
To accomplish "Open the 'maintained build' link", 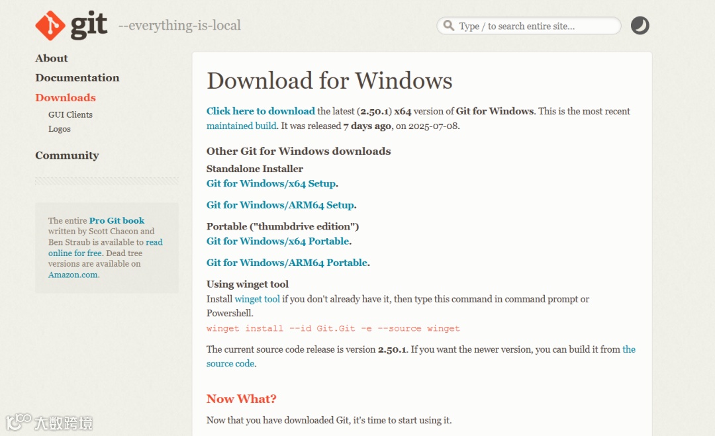I will coord(241,126).
